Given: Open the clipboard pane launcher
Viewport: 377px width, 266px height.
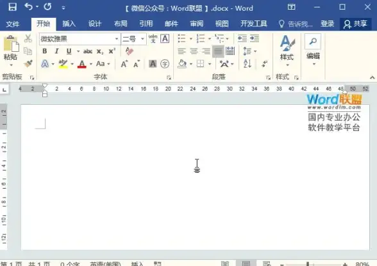Looking at the screenshot, I should coord(32,78).
